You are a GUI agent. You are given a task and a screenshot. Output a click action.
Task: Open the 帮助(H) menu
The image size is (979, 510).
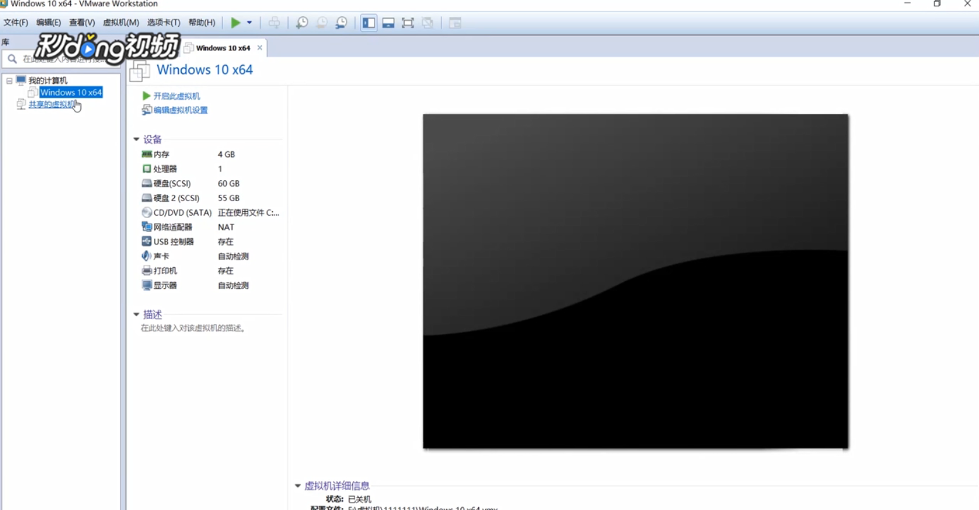(202, 23)
